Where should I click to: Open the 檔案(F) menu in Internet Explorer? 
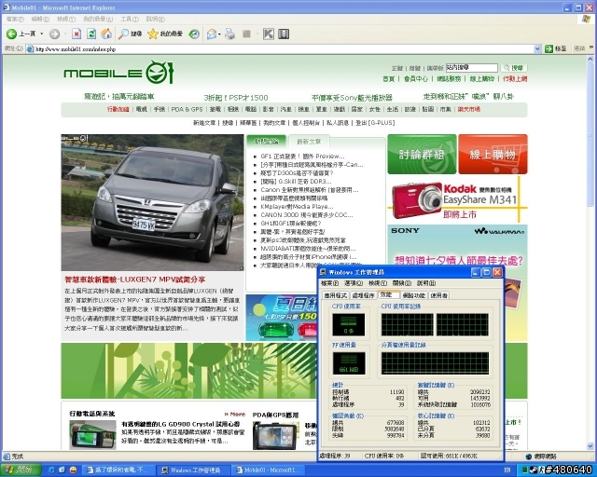pos(15,19)
